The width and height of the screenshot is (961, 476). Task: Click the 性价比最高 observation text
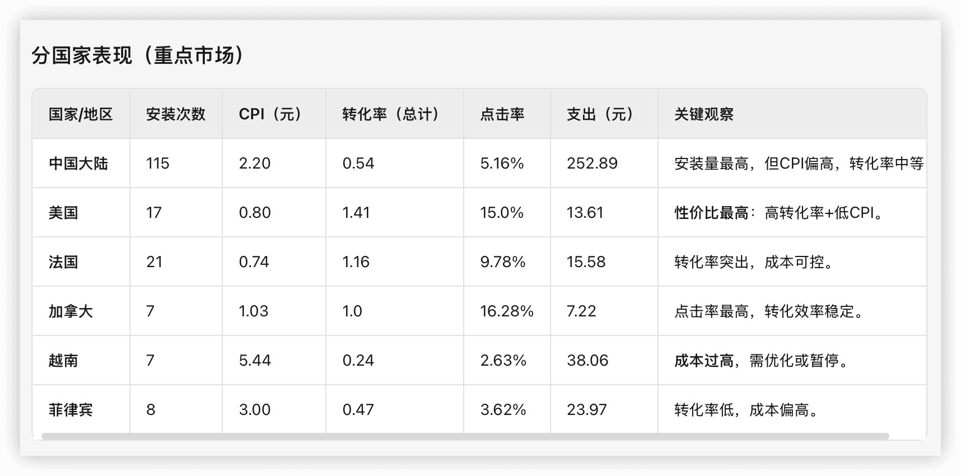click(712, 213)
